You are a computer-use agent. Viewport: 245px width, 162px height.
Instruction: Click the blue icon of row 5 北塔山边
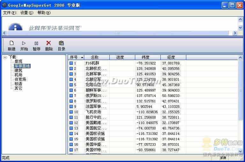(71, 85)
